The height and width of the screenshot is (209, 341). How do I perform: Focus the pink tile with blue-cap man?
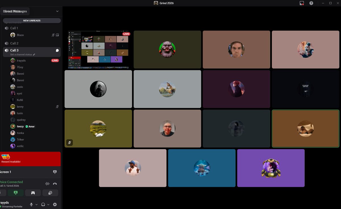coord(133,168)
